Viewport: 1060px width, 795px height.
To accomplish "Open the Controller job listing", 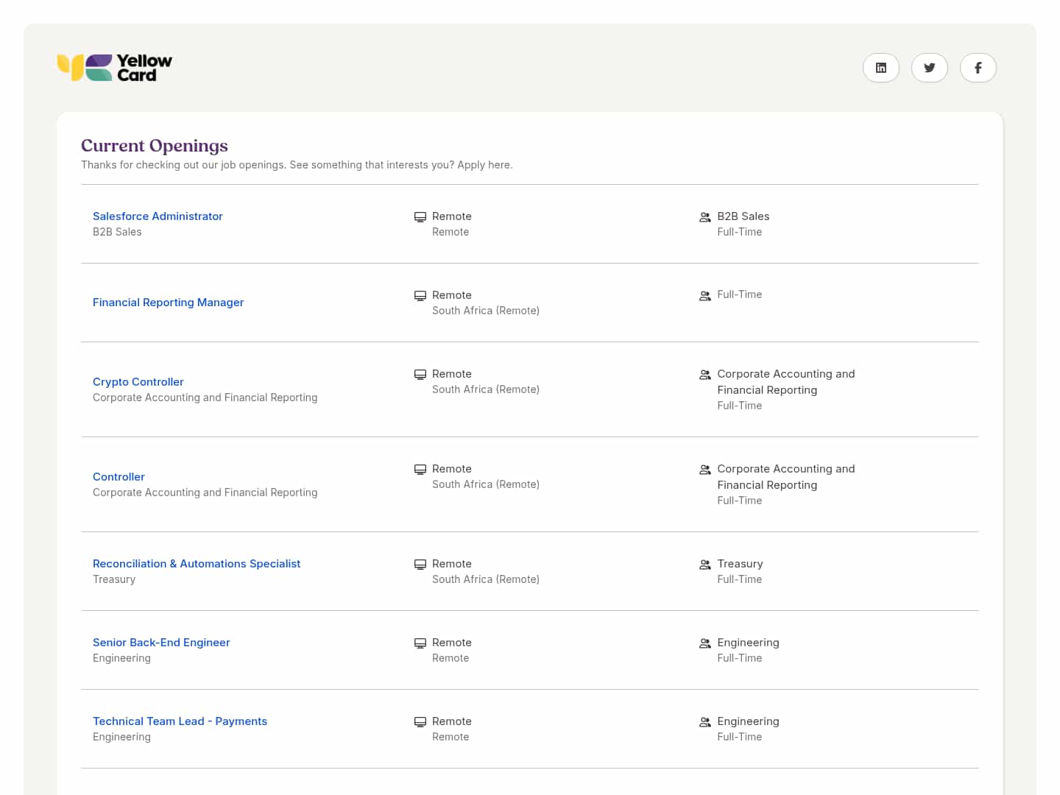I will (119, 477).
